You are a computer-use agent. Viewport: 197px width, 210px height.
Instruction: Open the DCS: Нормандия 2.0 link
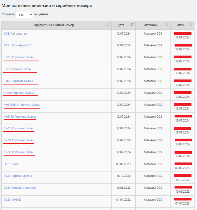tap(17, 45)
